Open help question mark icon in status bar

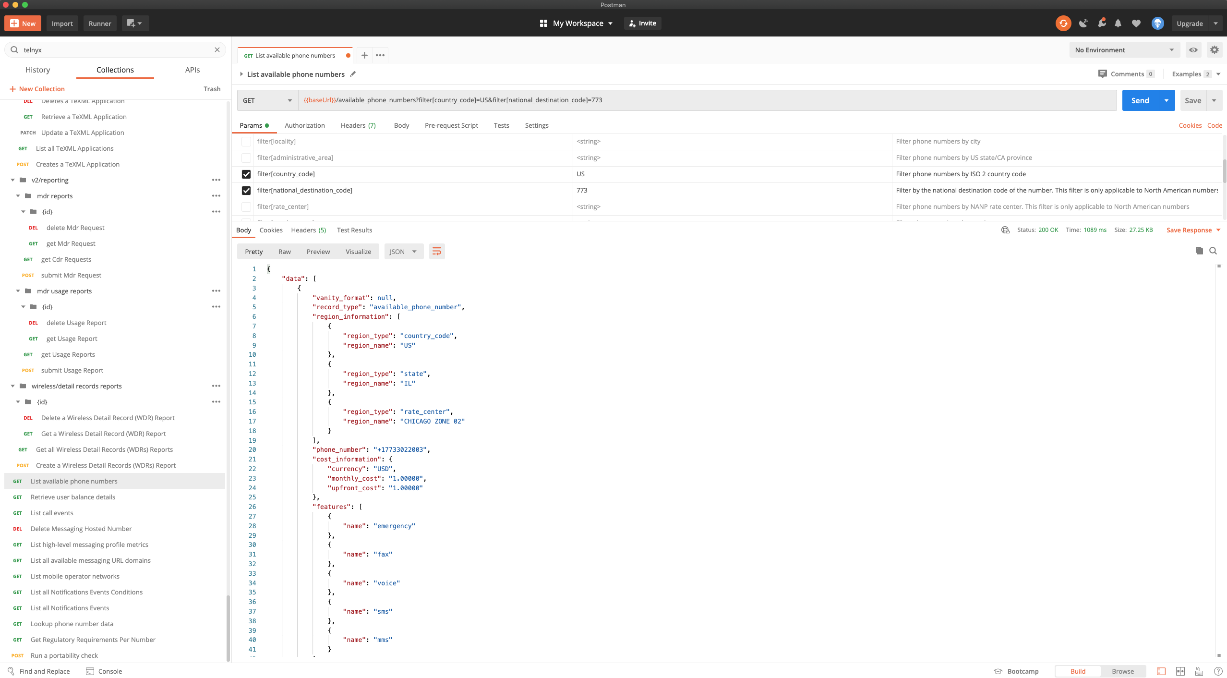[1218, 671]
